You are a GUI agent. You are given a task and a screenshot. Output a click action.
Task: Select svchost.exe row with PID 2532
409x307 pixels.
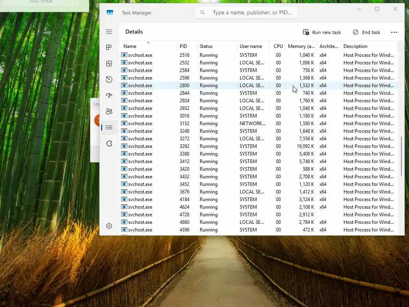tap(259, 63)
